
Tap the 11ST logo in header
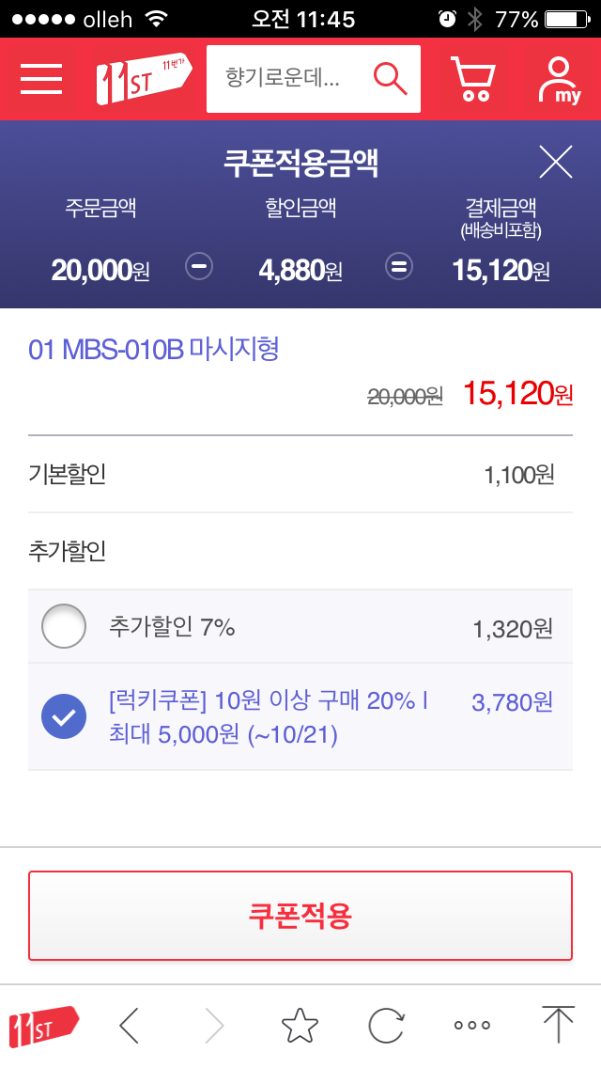click(144, 79)
